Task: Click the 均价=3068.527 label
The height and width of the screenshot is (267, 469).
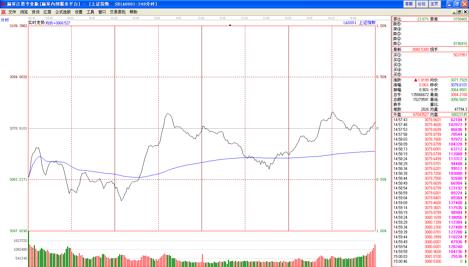Action: (58, 23)
